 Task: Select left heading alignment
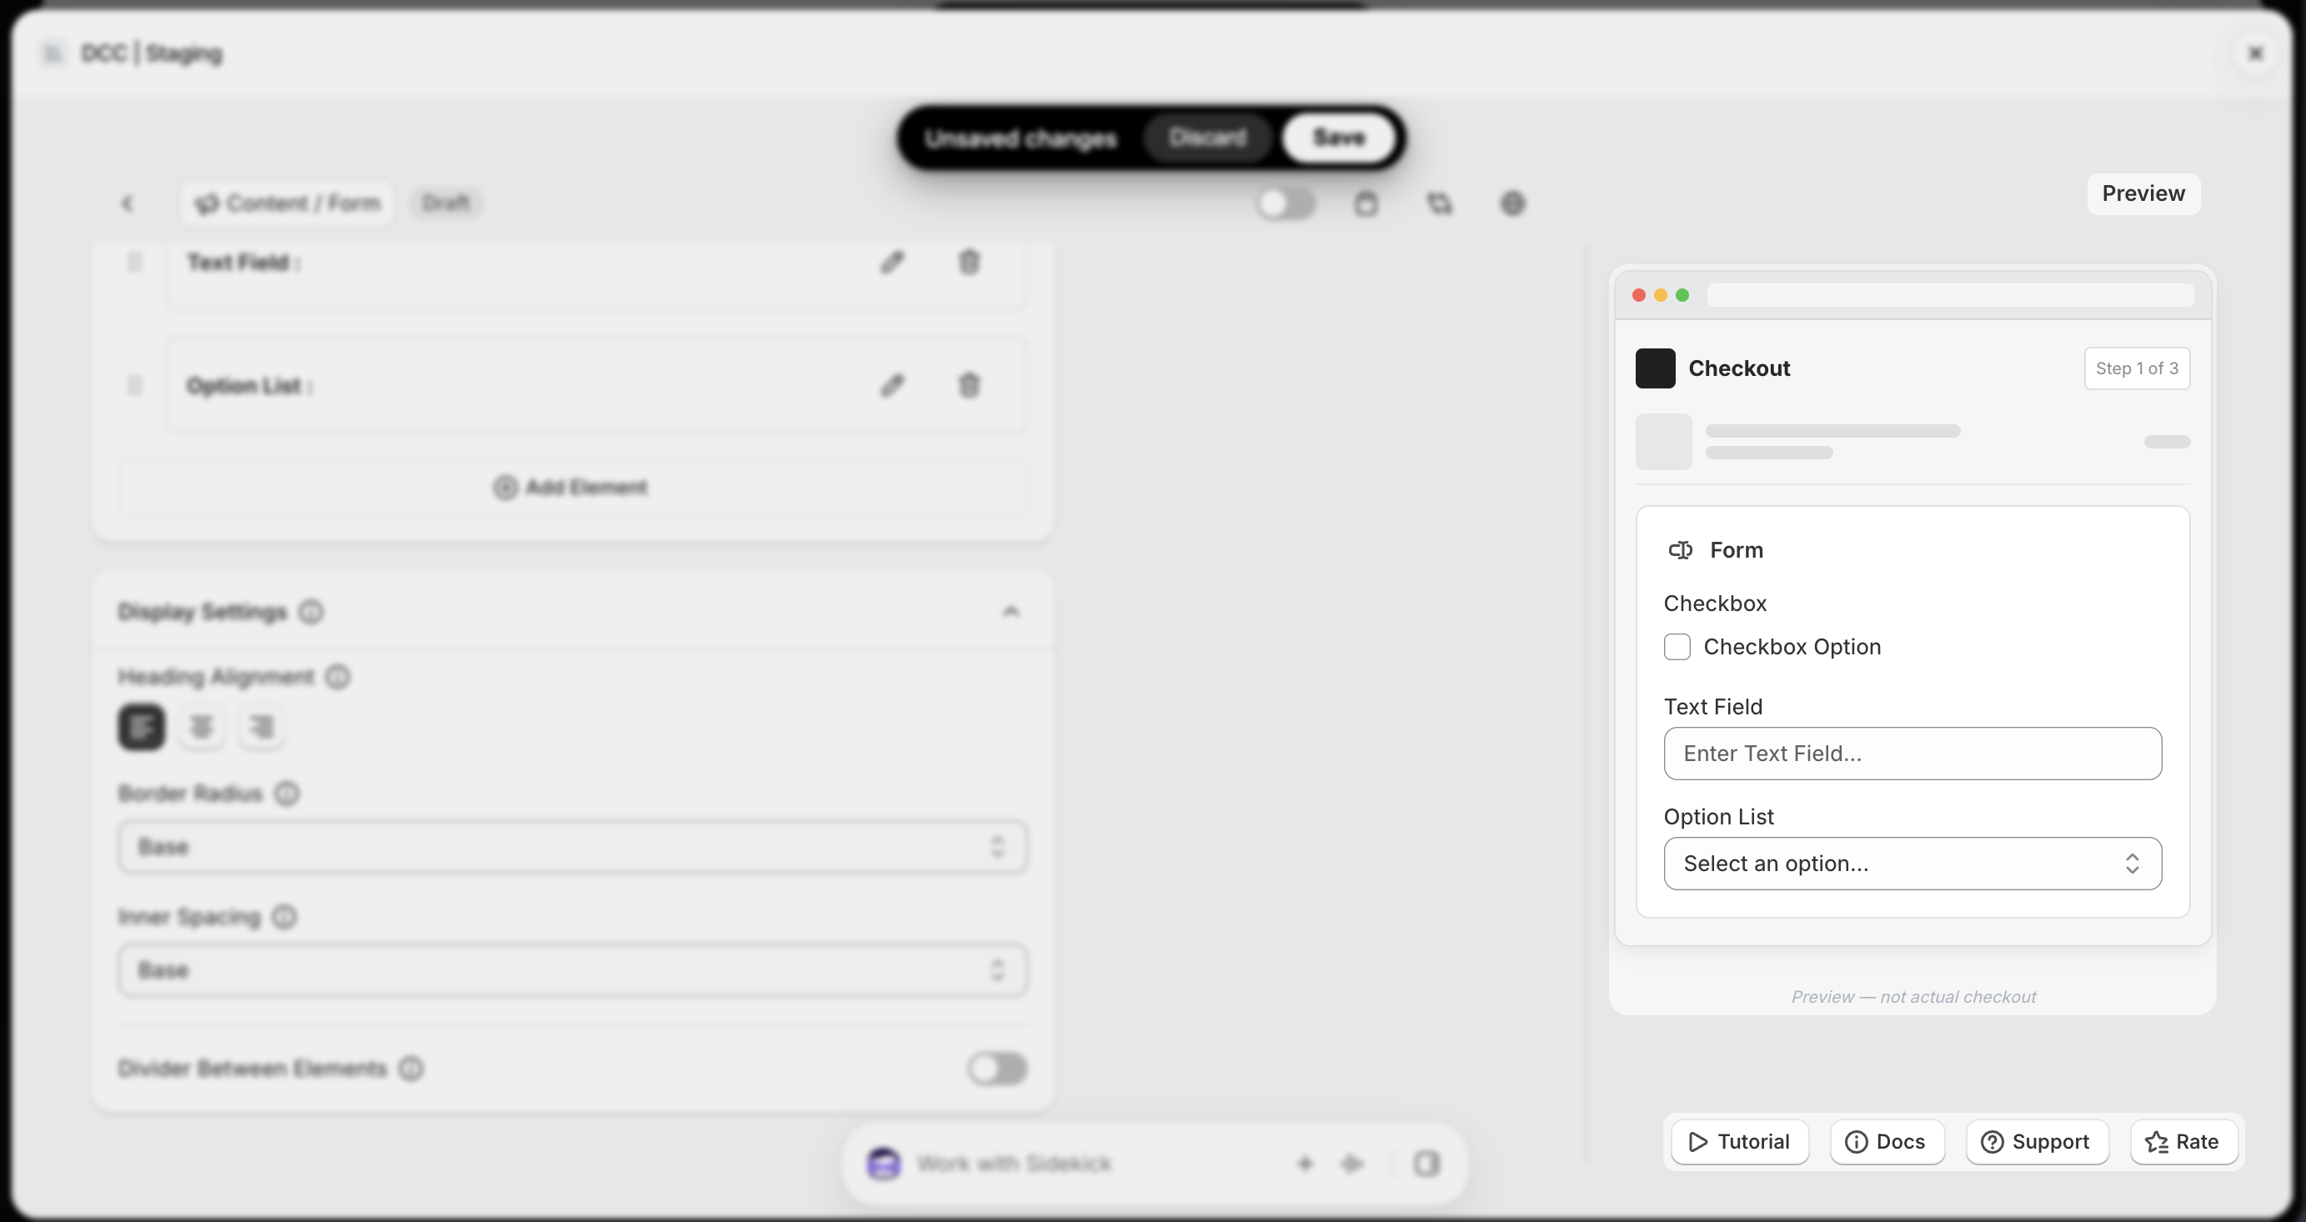[x=142, y=726]
